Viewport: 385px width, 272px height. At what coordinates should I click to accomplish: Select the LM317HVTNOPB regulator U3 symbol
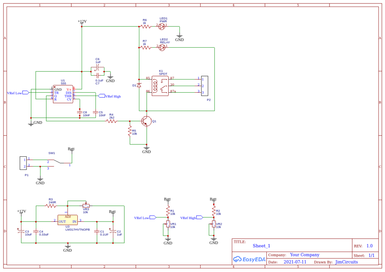click(x=68, y=221)
